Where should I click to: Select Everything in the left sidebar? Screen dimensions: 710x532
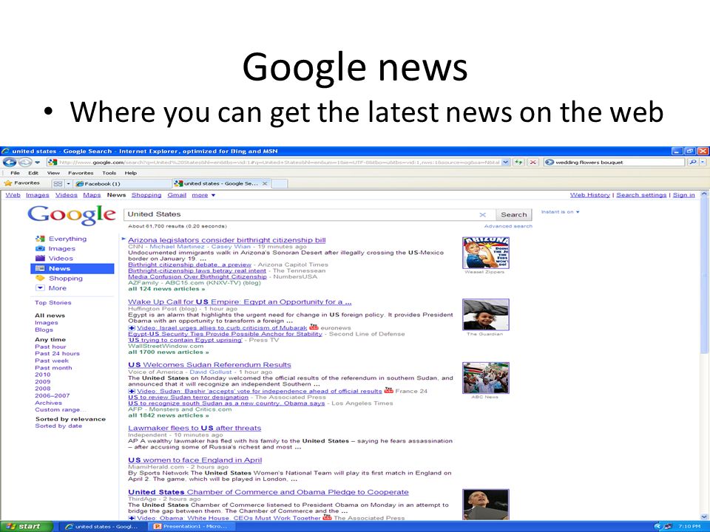tap(67, 239)
